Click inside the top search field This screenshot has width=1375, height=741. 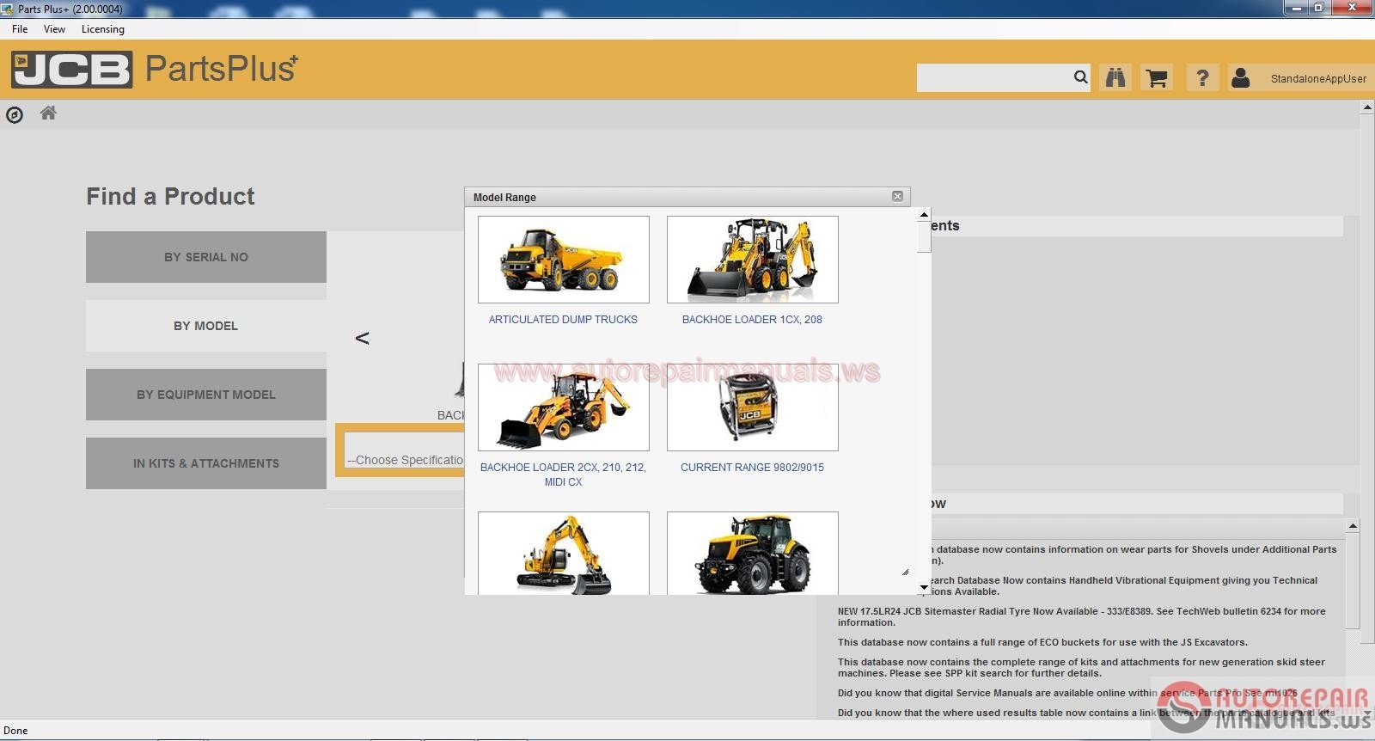click(993, 78)
